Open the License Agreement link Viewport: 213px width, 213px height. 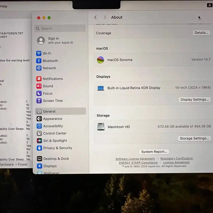click(x=176, y=162)
